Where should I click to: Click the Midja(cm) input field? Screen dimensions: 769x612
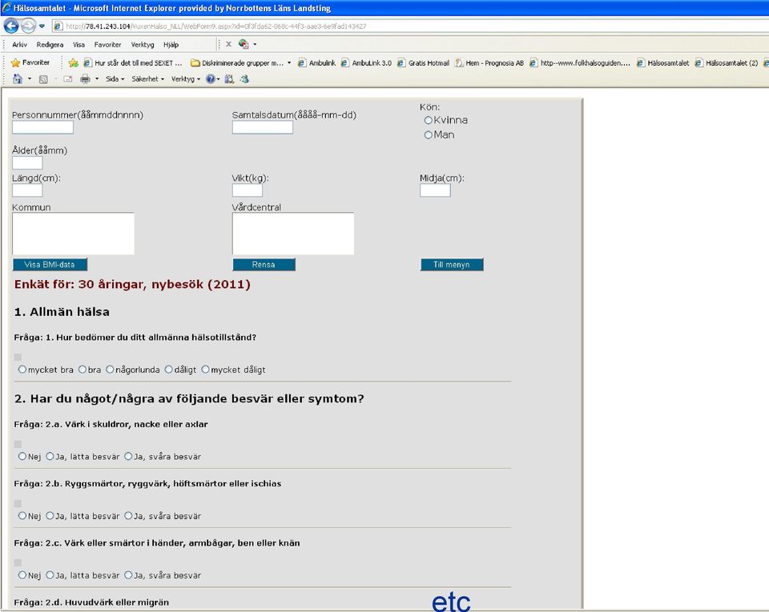pyautogui.click(x=435, y=190)
